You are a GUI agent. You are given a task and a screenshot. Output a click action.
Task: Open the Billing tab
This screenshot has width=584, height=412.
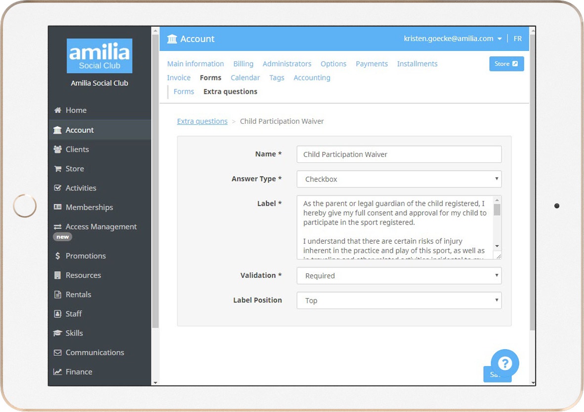click(243, 64)
